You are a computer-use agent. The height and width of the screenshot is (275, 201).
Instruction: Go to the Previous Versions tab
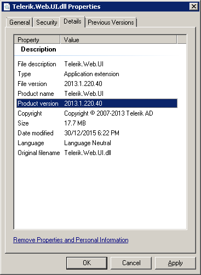111,22
